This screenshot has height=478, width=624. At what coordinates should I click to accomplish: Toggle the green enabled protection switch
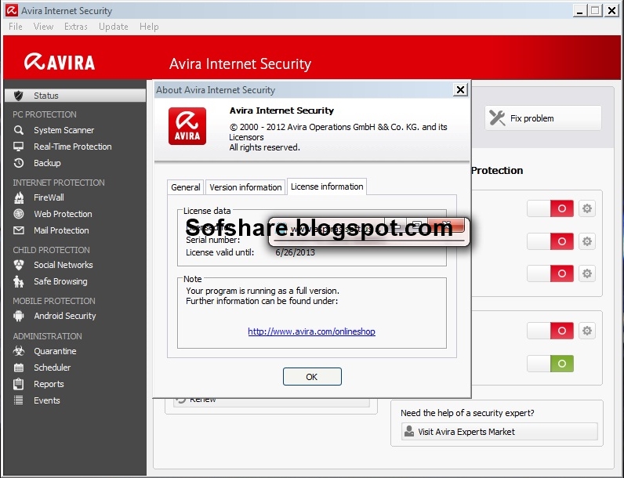coord(550,364)
